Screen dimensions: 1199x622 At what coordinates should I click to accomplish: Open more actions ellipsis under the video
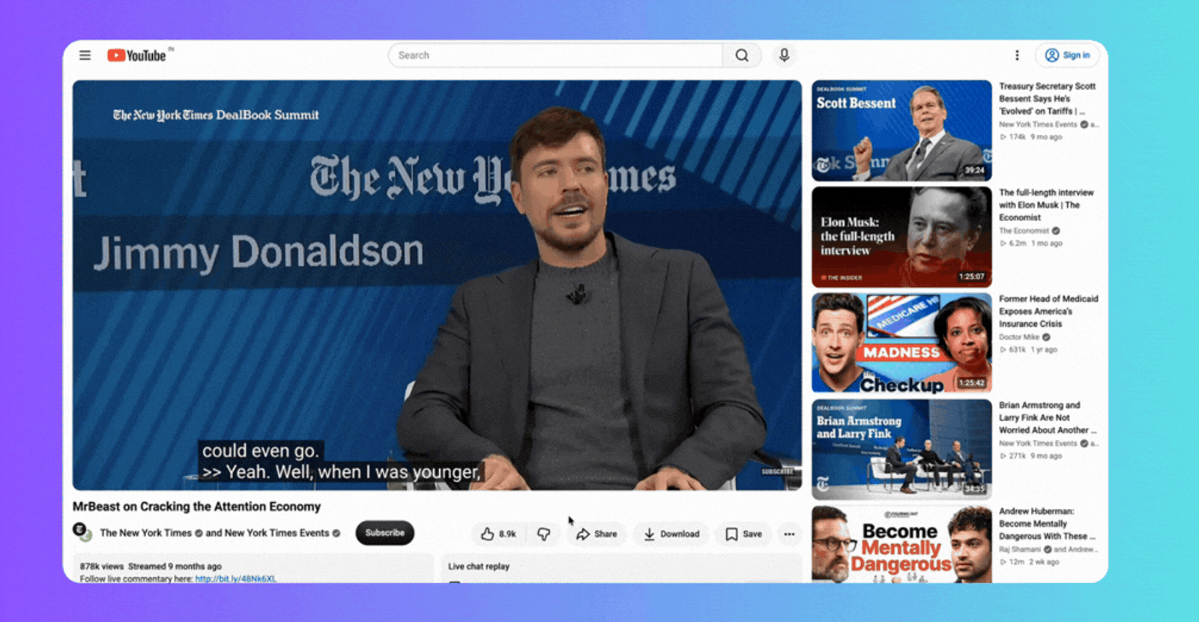789,534
